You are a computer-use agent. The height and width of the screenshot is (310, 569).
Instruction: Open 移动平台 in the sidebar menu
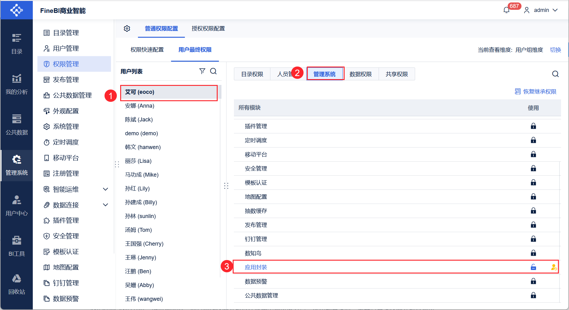coord(74,158)
